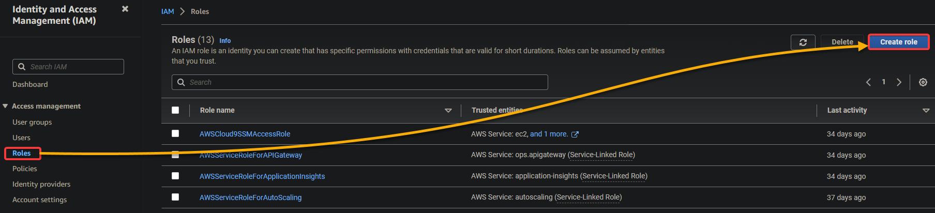Open Account settings in sidebar
The image size is (935, 213).
point(40,200)
